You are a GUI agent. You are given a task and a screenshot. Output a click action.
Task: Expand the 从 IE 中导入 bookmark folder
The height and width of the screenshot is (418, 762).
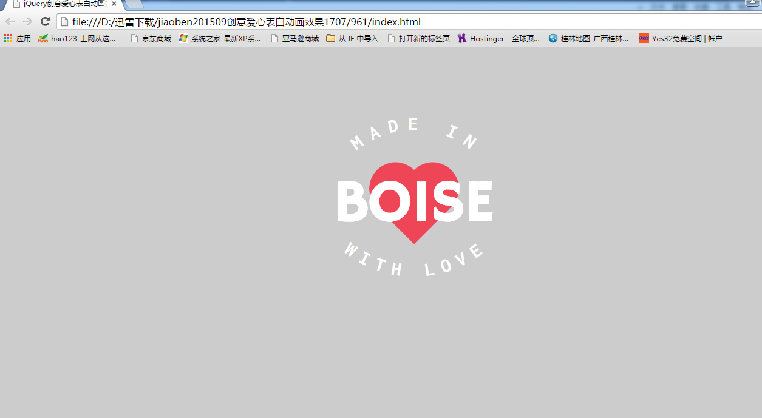tap(352, 38)
